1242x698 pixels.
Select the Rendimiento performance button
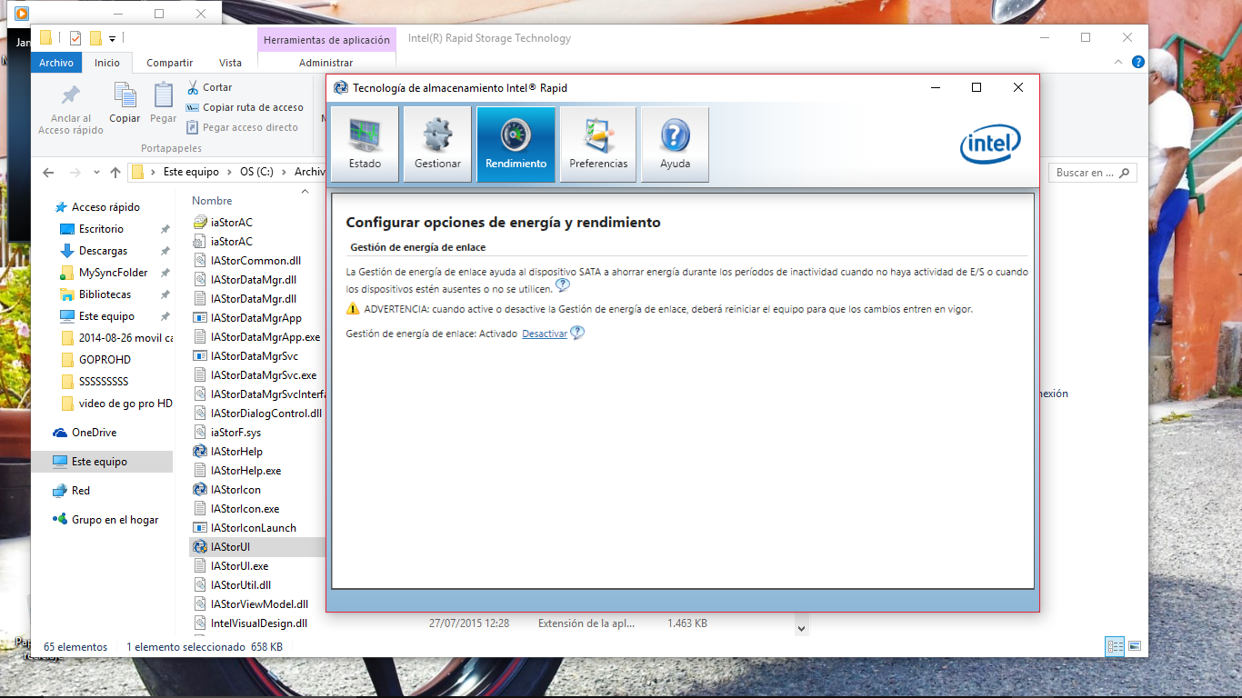point(516,145)
